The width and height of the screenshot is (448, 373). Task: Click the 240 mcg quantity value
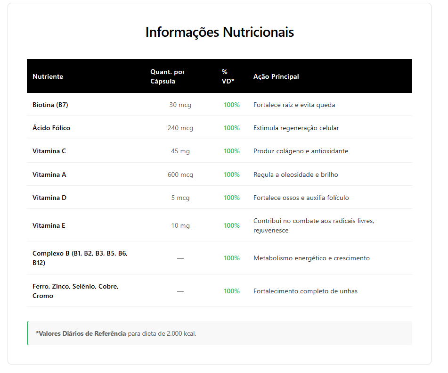click(180, 128)
